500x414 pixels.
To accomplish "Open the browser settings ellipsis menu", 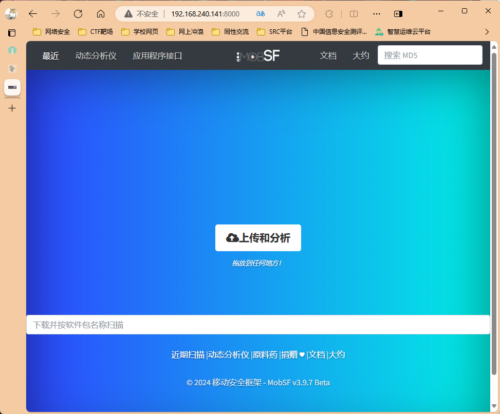I will 377,14.
